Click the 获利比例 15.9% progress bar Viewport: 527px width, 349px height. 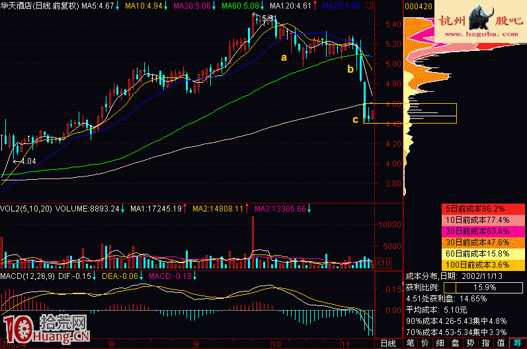pyautogui.click(x=483, y=288)
